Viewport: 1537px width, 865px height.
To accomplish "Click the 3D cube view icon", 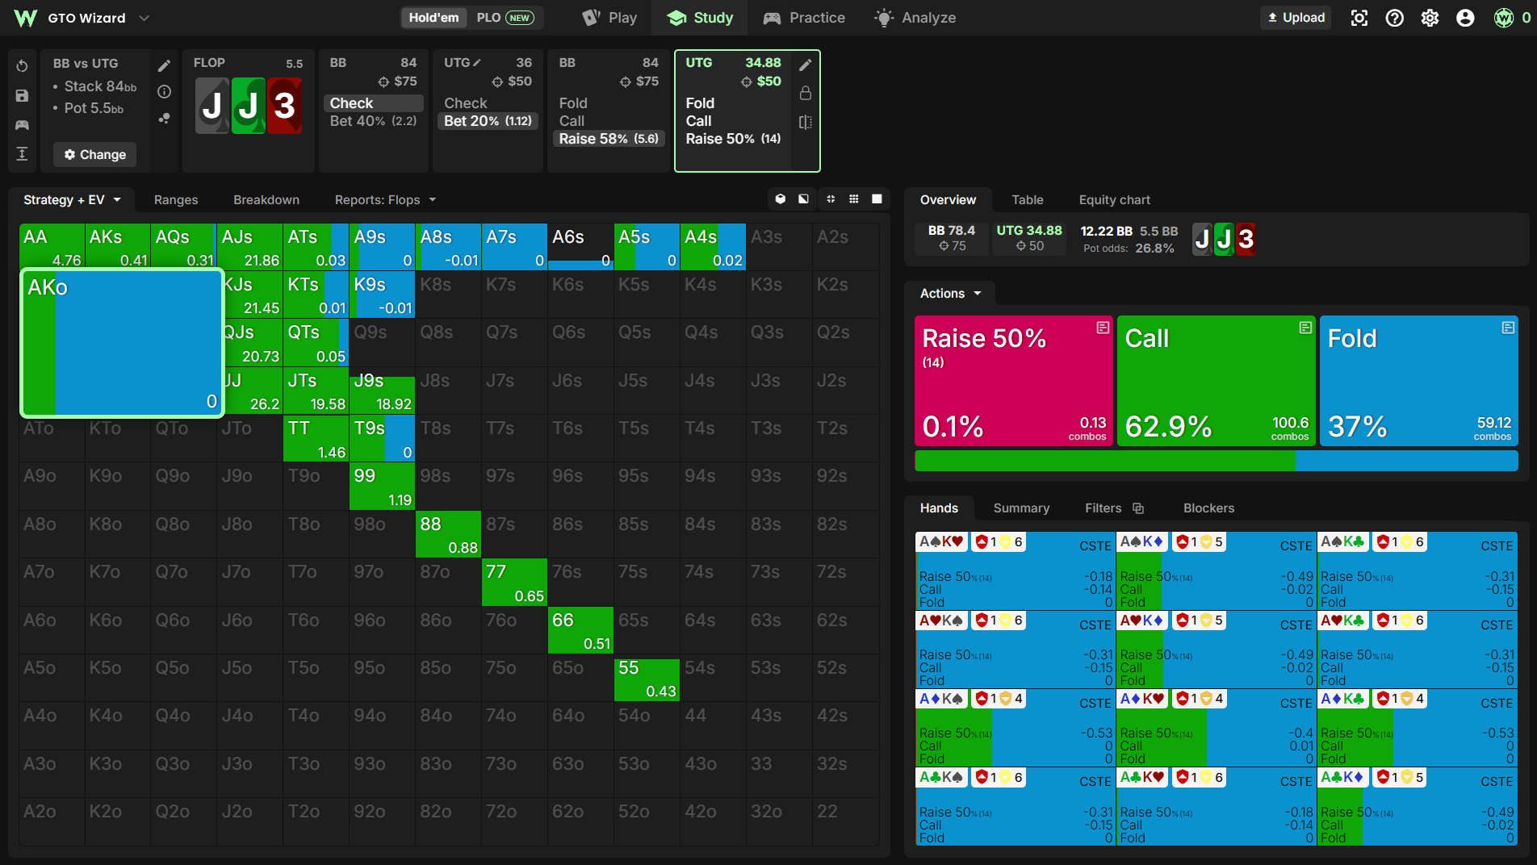I will tap(780, 198).
